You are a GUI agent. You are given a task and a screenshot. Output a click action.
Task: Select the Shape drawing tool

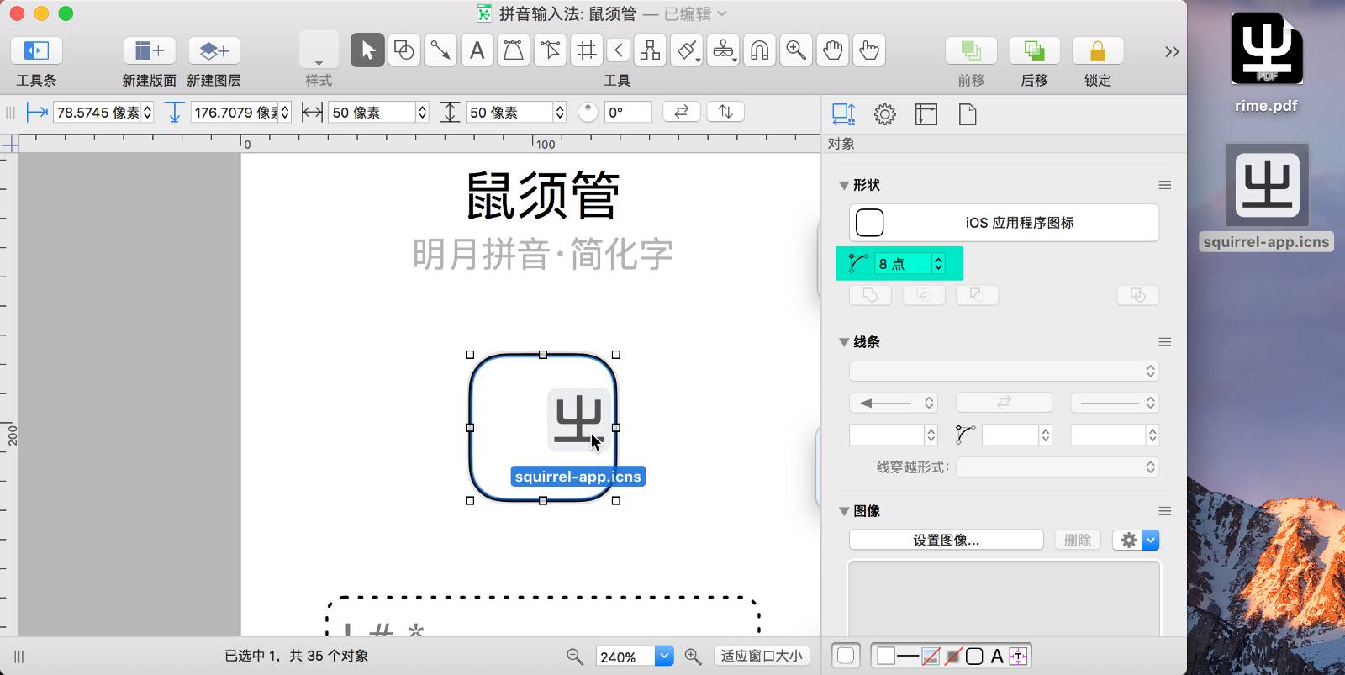click(x=404, y=50)
